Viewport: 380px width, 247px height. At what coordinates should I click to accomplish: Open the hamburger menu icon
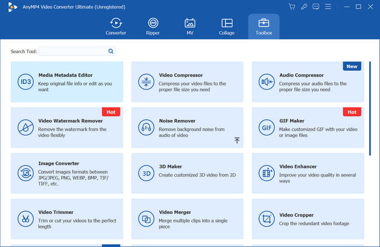pos(328,7)
